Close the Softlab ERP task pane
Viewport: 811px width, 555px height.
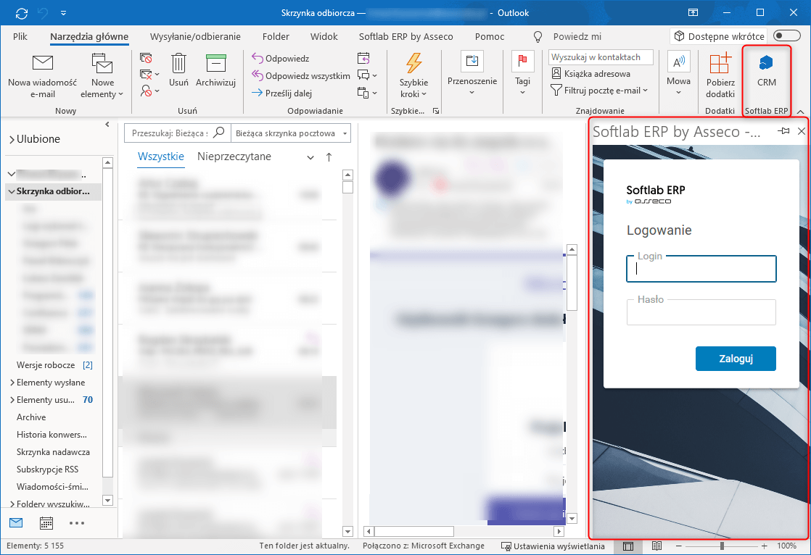pyautogui.click(x=801, y=131)
